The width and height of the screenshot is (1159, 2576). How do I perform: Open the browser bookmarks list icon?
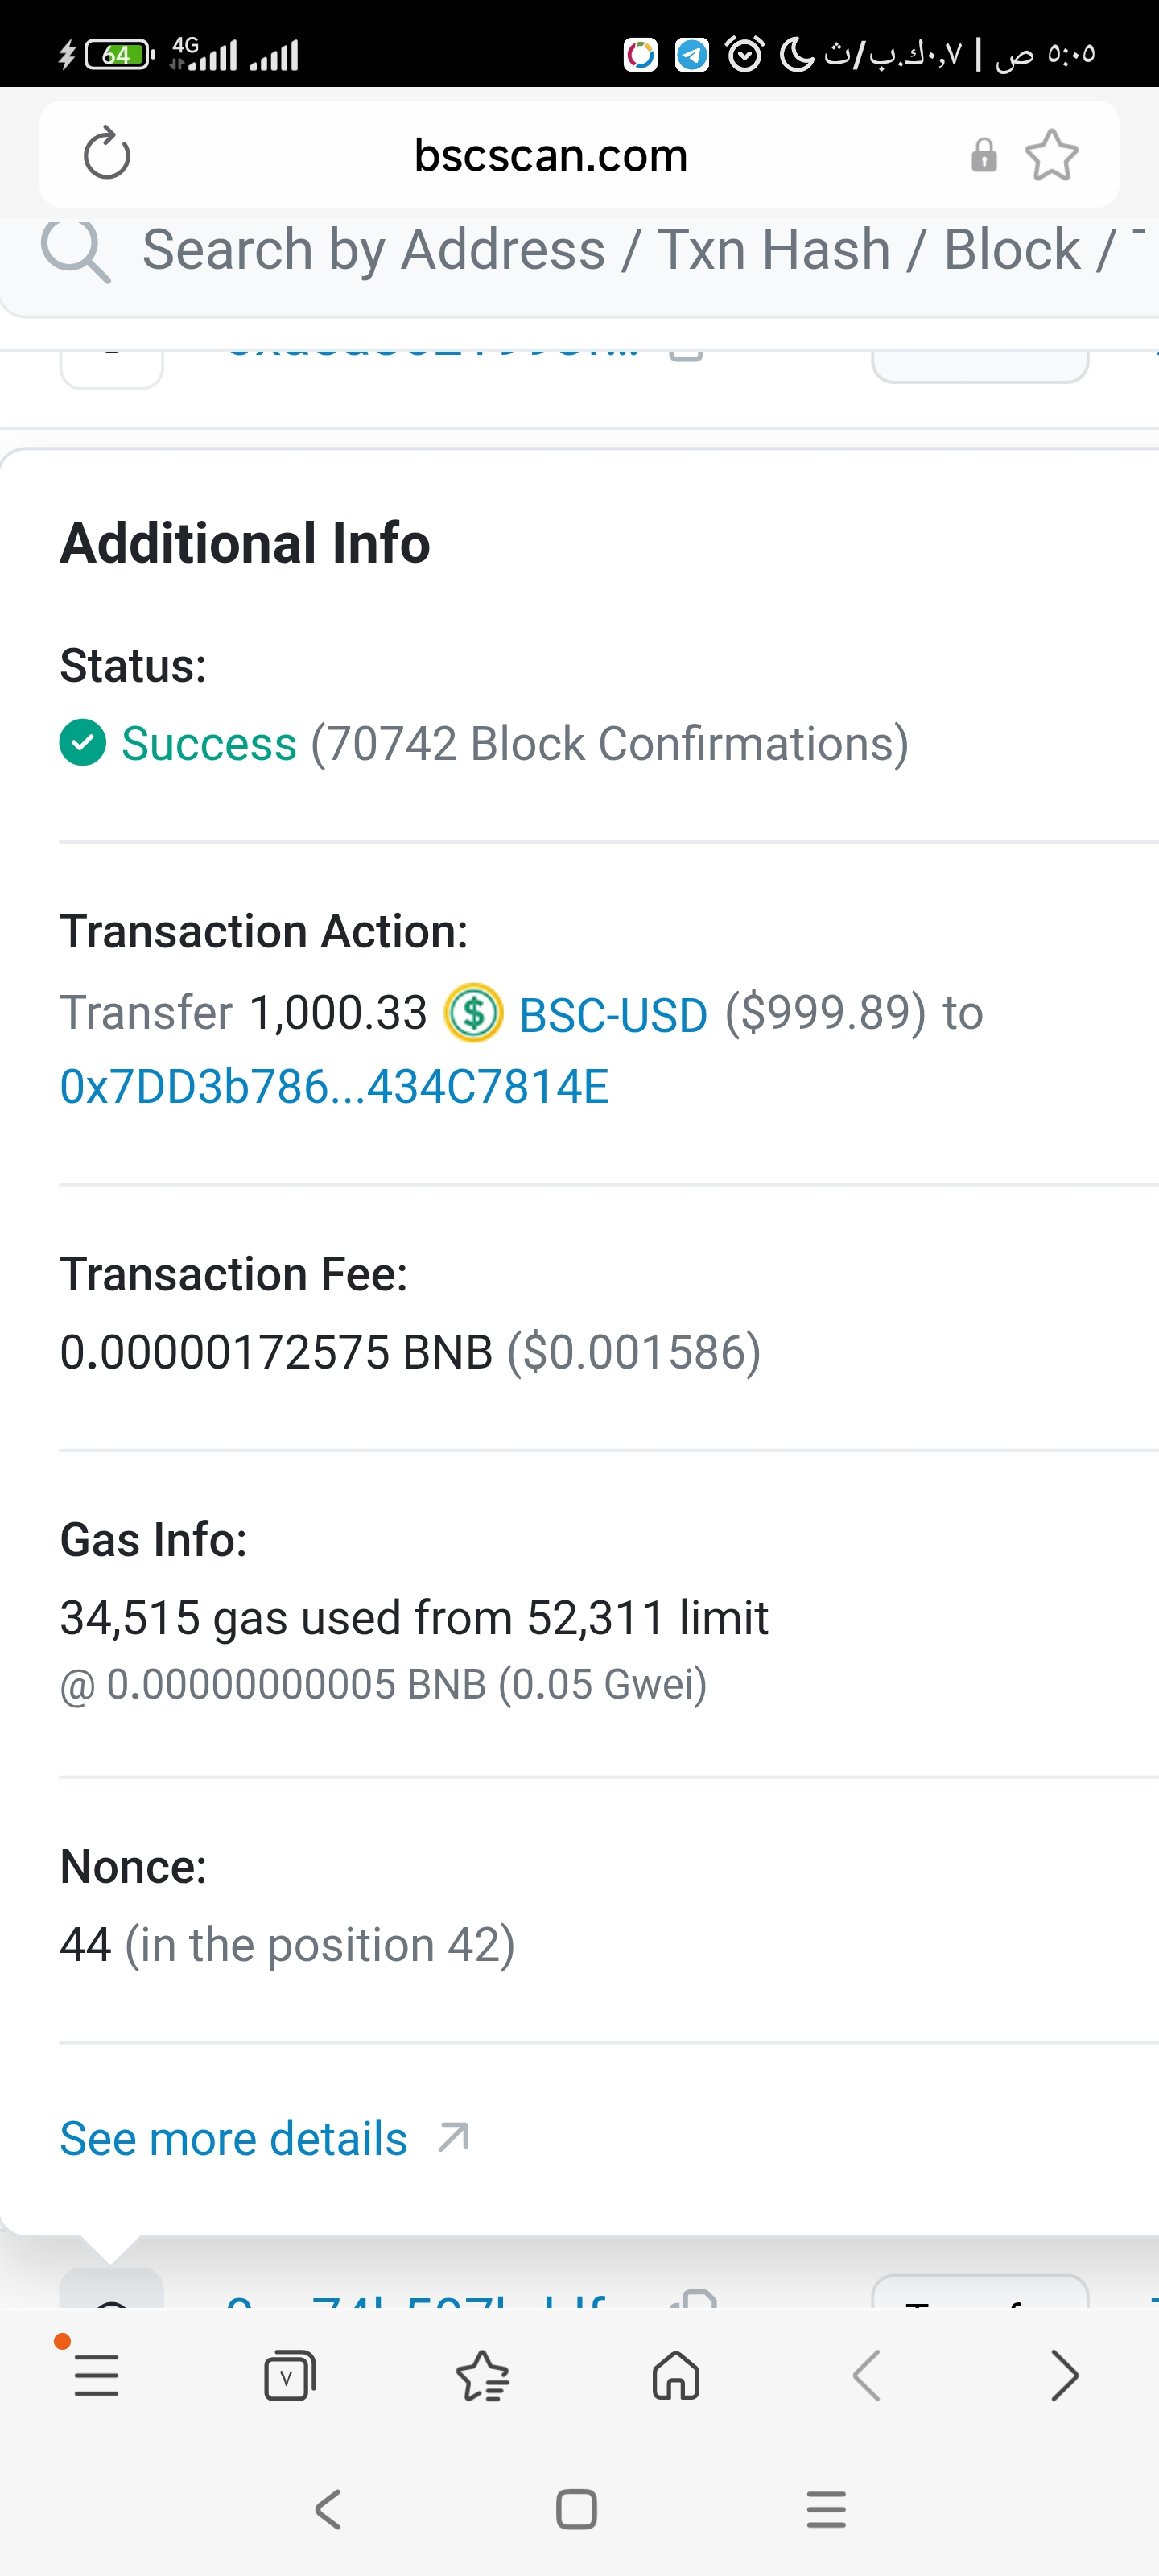pos(482,2375)
